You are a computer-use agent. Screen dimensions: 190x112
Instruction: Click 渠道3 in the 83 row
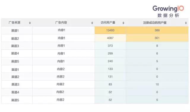click(x=15, y=84)
